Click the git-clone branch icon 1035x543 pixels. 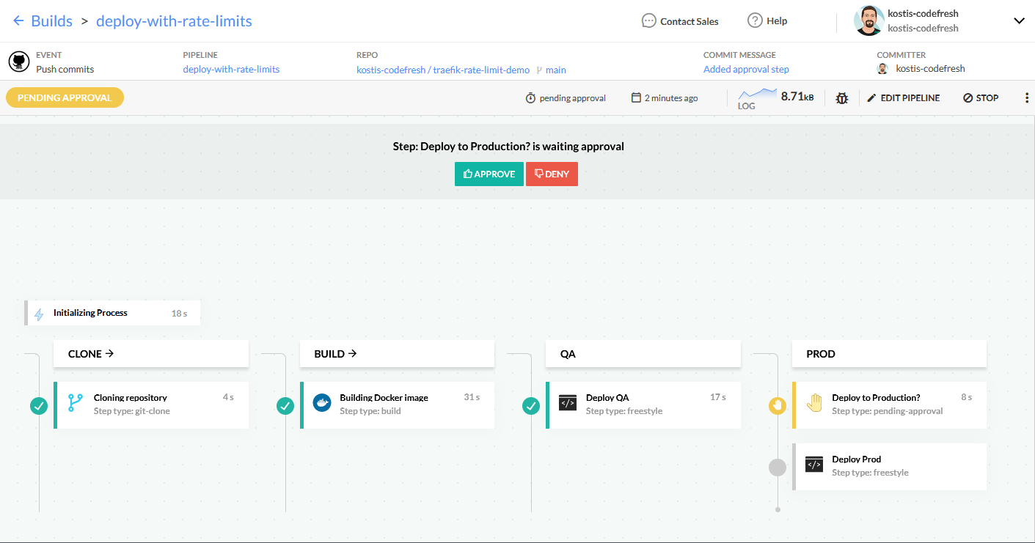[x=75, y=403]
